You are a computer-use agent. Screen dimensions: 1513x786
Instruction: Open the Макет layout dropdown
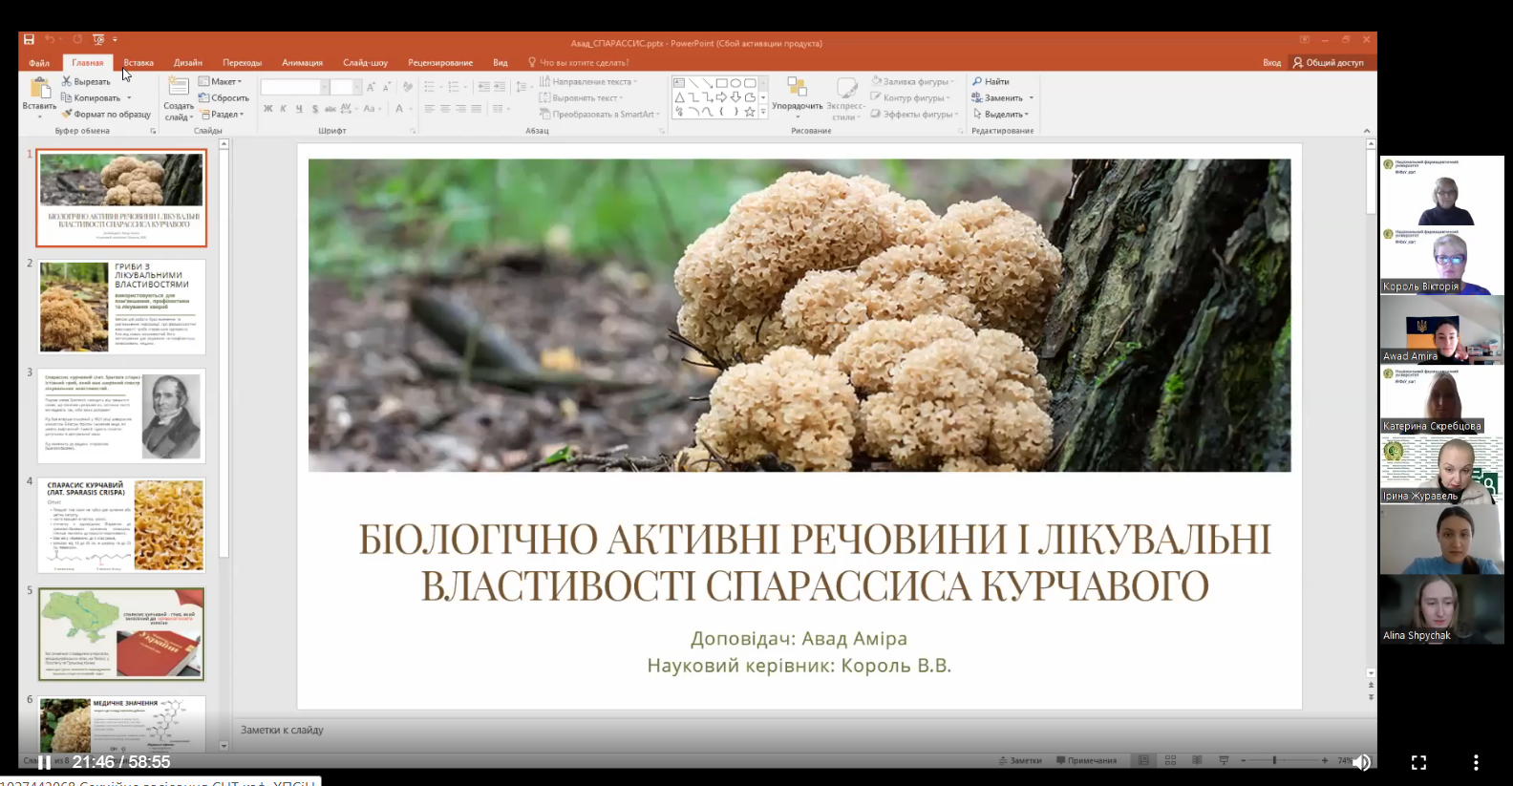tap(221, 81)
